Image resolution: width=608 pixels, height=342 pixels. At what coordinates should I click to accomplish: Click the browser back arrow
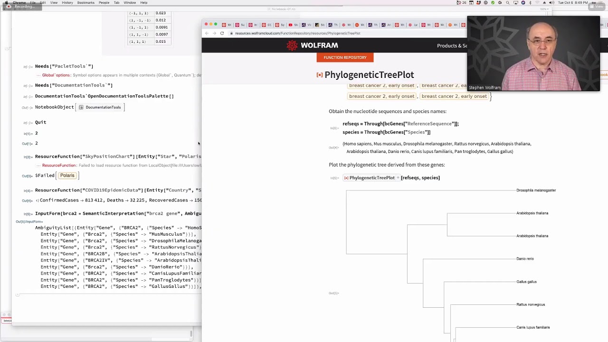(207, 33)
